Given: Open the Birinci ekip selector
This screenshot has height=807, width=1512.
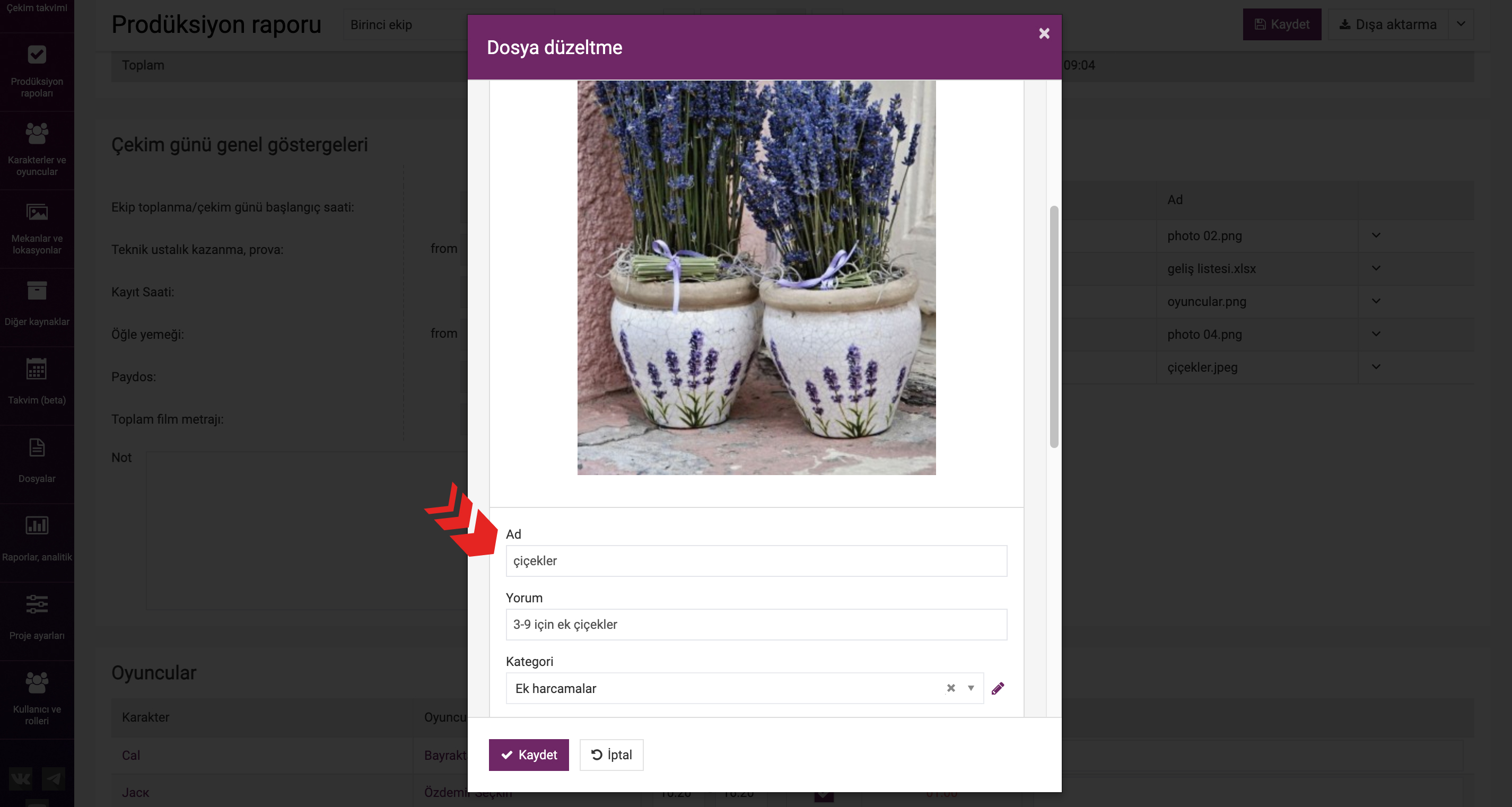Looking at the screenshot, I should pos(405,24).
